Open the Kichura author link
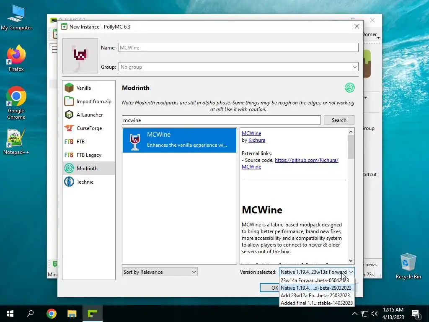The image size is (429, 322). point(257,140)
